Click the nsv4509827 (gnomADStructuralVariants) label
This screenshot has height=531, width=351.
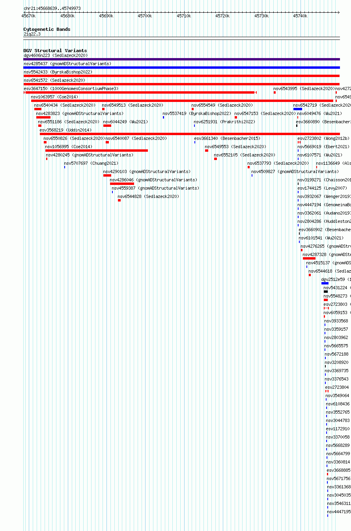tap(295, 171)
